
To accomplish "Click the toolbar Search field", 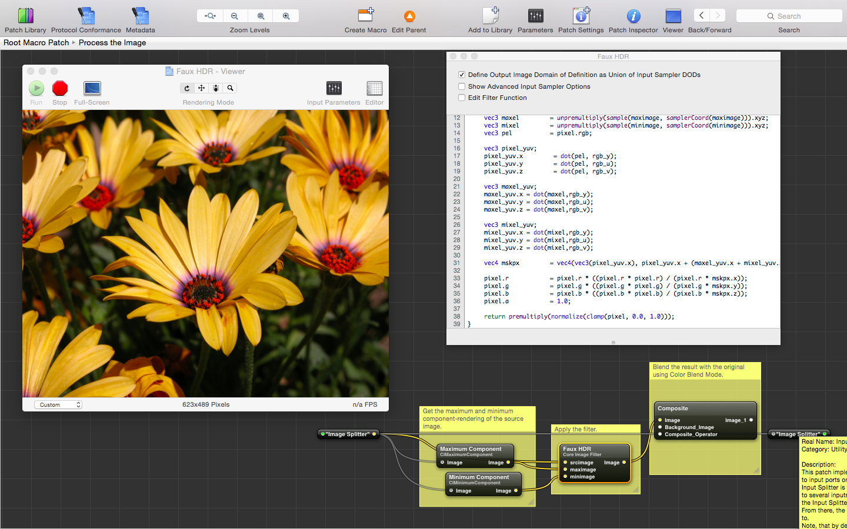I will 789,16.
